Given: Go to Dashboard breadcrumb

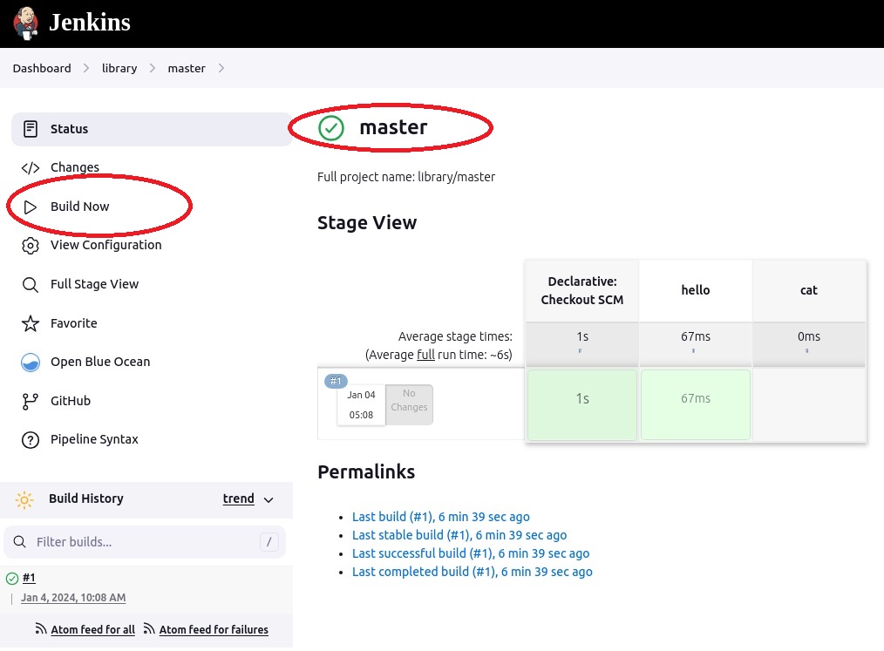Looking at the screenshot, I should point(42,68).
